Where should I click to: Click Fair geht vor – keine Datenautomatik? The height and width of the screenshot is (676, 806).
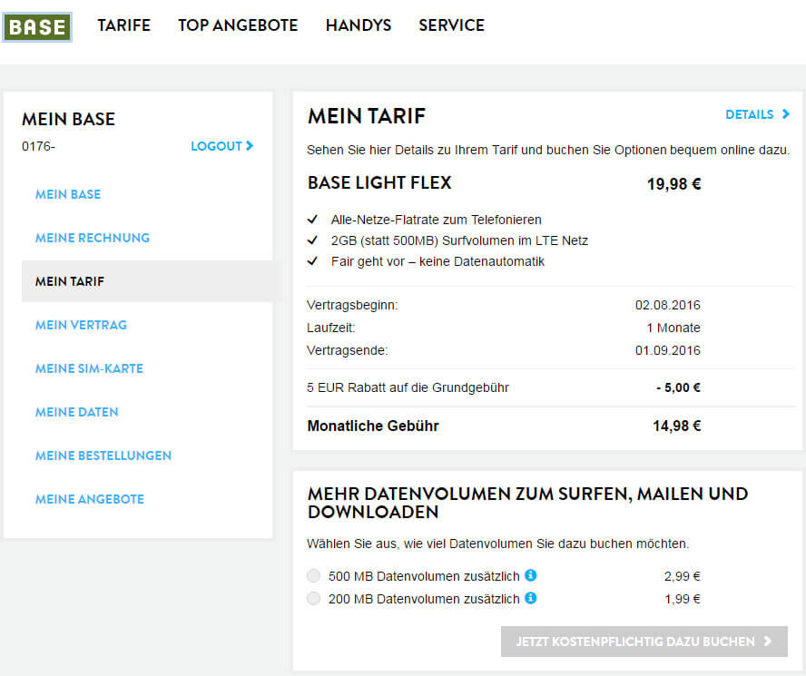(437, 261)
